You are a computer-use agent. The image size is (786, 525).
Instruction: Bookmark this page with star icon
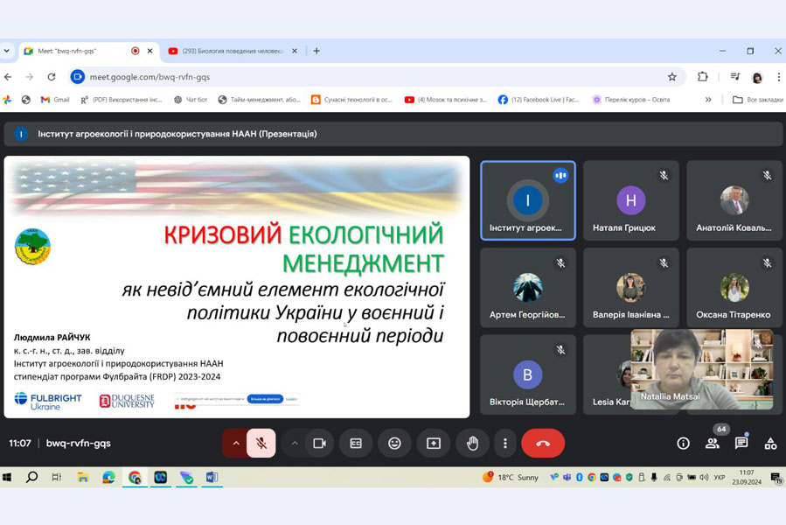click(x=671, y=77)
